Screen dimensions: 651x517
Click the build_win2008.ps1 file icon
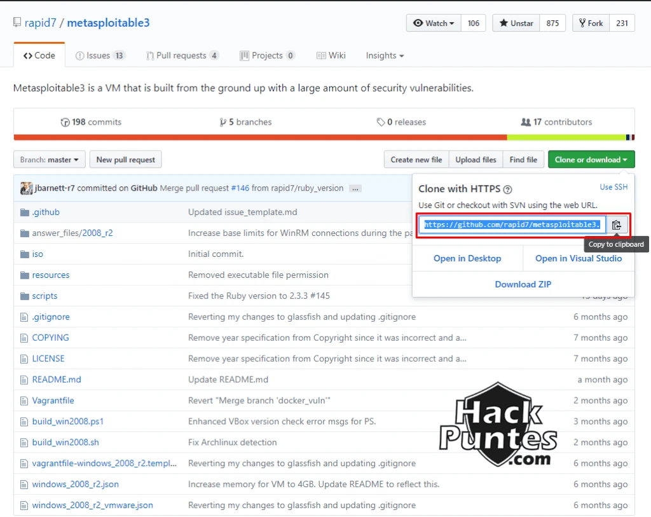(24, 422)
